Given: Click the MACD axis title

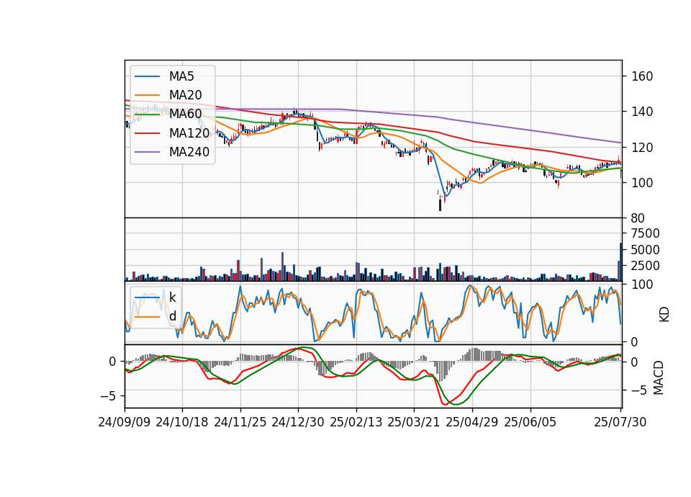Looking at the screenshot, I should [659, 377].
